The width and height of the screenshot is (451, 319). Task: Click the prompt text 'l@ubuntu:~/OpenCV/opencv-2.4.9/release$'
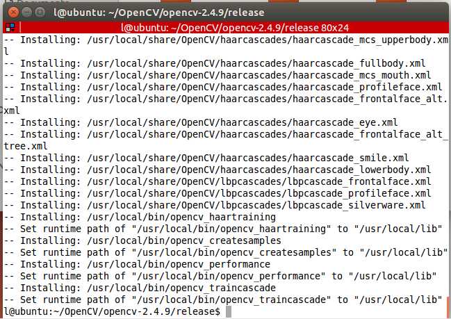tap(112, 311)
